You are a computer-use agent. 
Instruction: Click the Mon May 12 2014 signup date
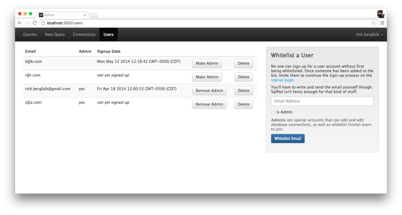coord(139,62)
